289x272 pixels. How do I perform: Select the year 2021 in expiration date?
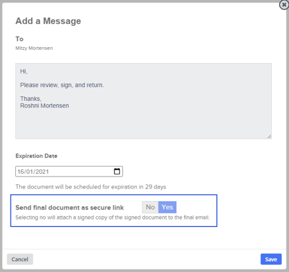coord(42,172)
